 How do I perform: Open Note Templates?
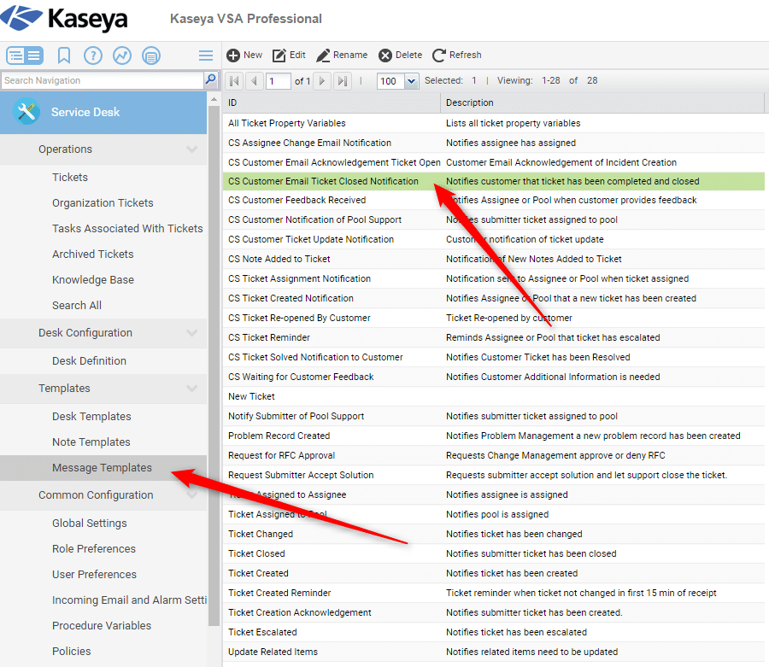pos(91,442)
